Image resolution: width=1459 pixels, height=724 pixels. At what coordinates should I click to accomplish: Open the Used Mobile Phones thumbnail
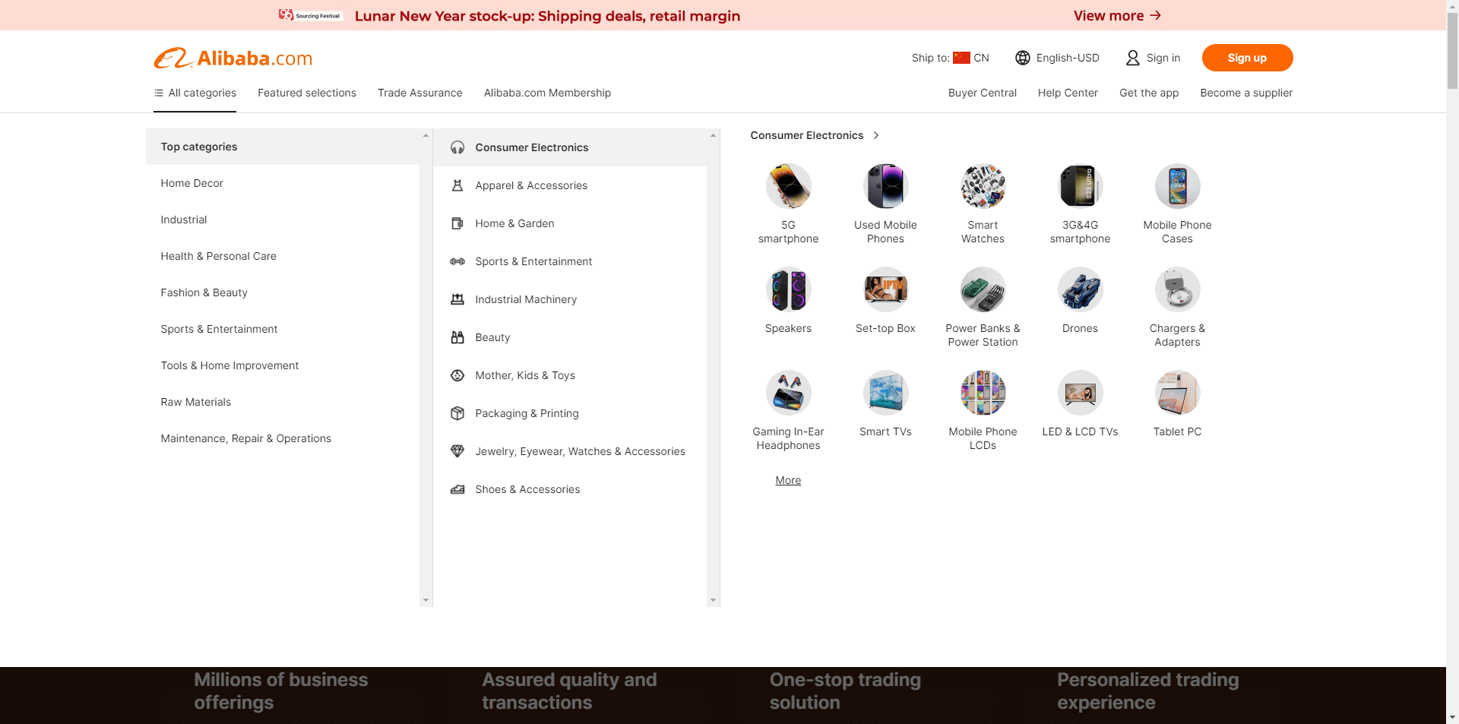tap(885, 186)
